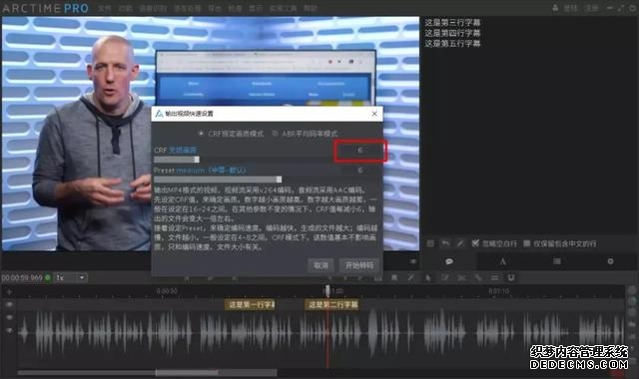This screenshot has height=379, width=639.
Task: Click the plus icon at left of timeline ruler
Action: pos(9,291)
